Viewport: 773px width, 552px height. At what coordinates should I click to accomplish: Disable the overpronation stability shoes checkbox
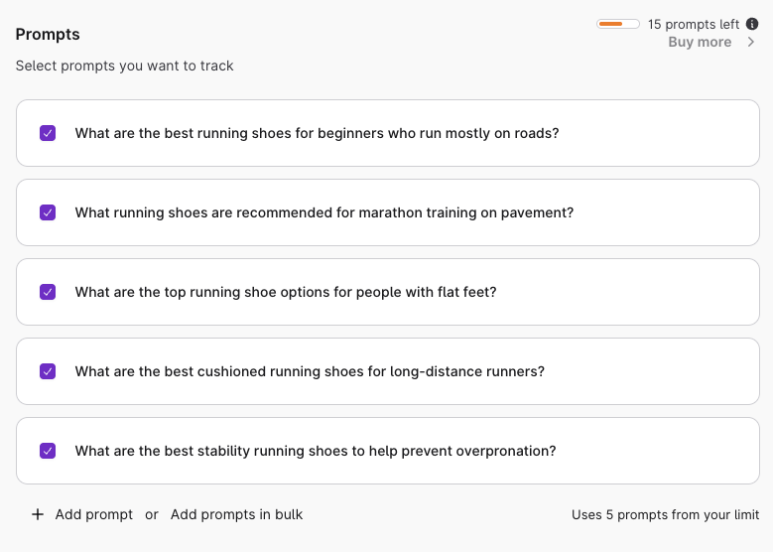point(48,451)
